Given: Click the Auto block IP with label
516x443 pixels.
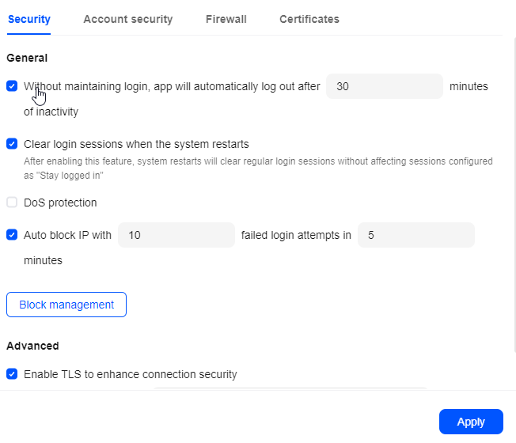Looking at the screenshot, I should pyautogui.click(x=67, y=235).
